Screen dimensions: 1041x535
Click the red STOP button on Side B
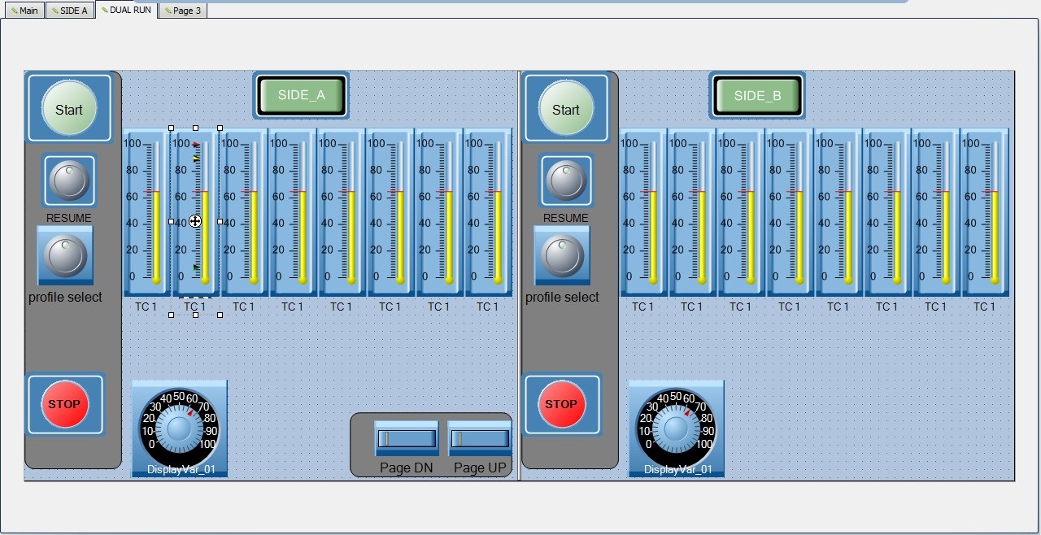pos(560,404)
